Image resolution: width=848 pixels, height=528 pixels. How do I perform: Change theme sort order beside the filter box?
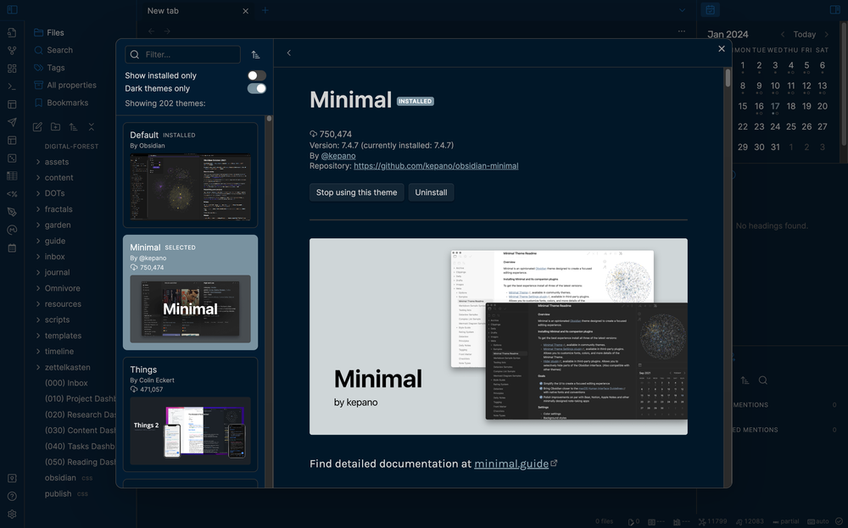[x=255, y=54]
